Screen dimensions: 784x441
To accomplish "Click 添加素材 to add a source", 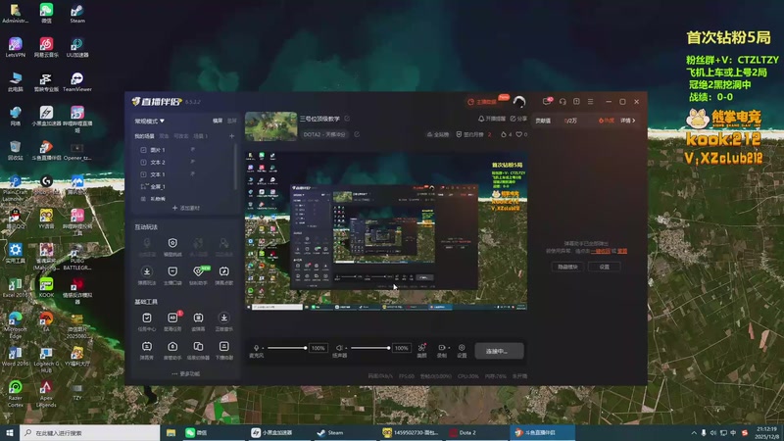I will [186, 208].
